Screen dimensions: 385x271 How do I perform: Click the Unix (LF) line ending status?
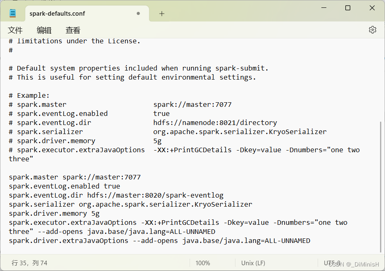(253, 263)
